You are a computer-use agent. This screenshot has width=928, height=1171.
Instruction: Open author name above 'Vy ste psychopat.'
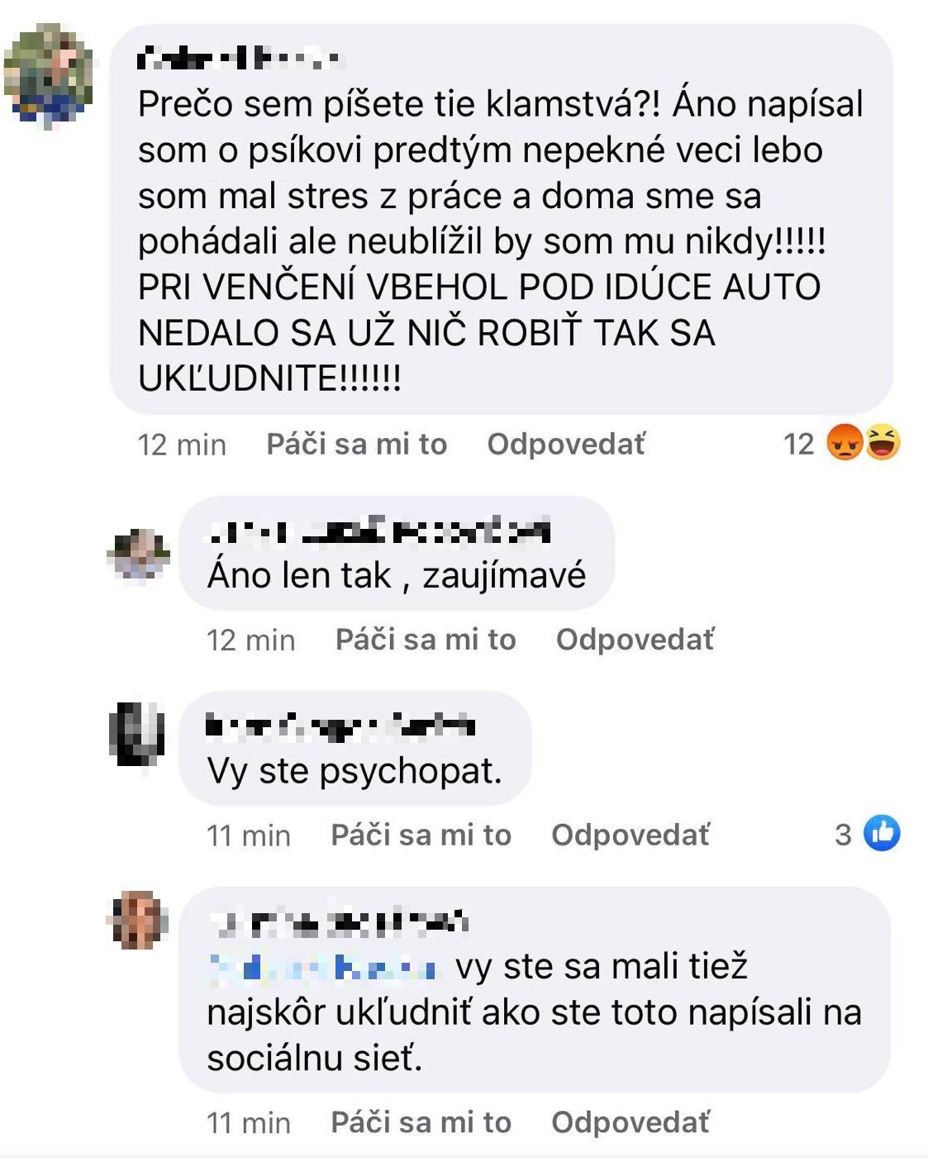340,726
